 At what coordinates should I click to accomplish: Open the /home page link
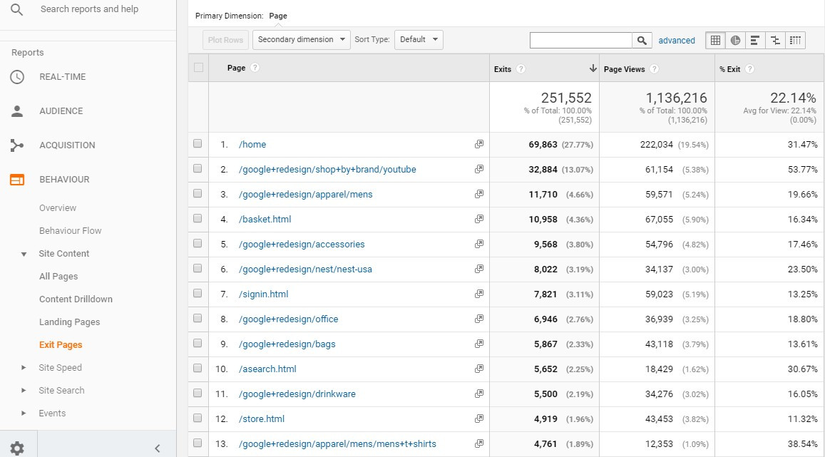[x=252, y=144]
